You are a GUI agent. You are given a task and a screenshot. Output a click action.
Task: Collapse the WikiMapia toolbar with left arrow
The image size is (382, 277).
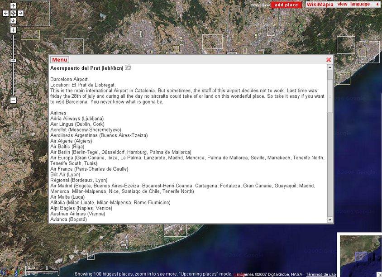coord(377,5)
